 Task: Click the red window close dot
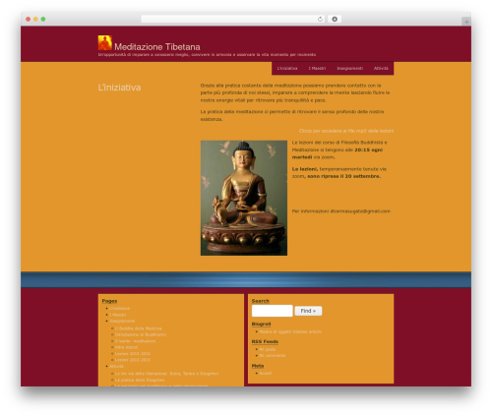(x=29, y=19)
